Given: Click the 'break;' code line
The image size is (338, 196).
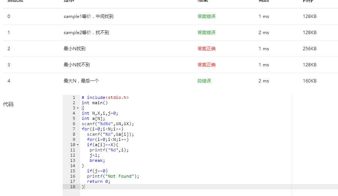Looking at the screenshot, I should point(97,160).
